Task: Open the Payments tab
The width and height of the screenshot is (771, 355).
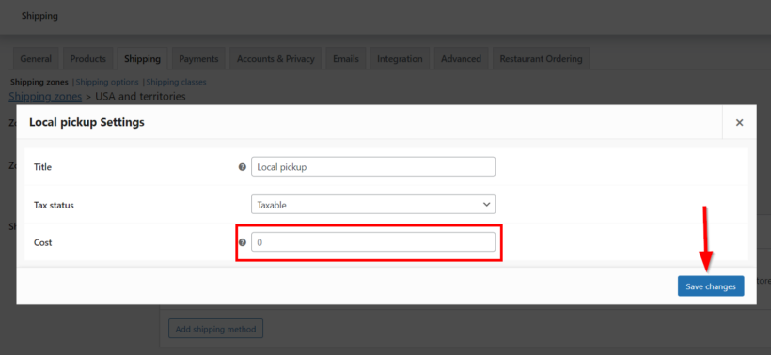Action: [198, 59]
